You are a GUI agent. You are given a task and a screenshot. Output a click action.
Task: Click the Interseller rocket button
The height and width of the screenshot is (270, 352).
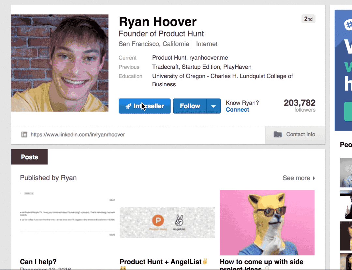pyautogui.click(x=144, y=106)
